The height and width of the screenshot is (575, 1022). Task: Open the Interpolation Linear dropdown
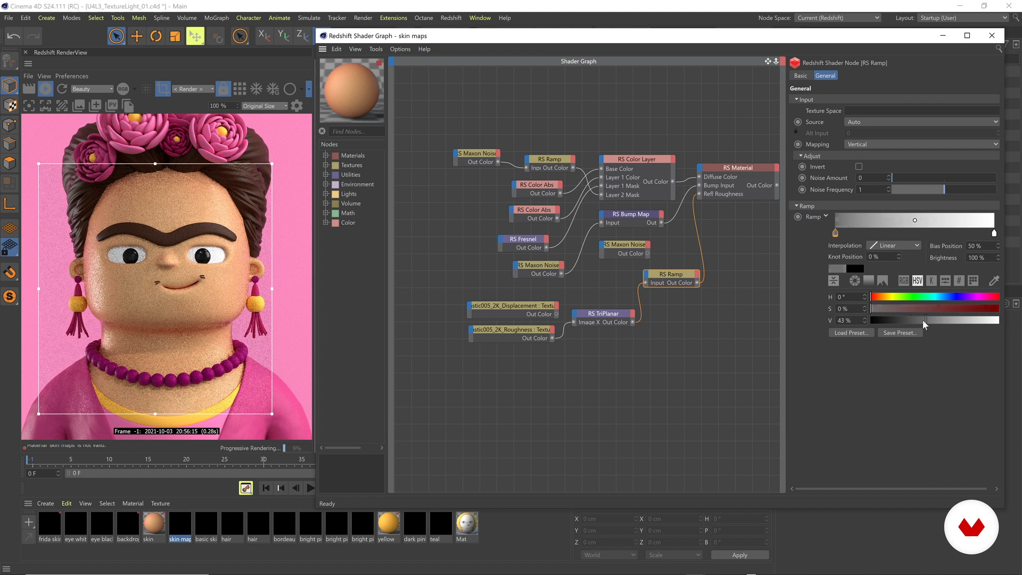coord(894,245)
